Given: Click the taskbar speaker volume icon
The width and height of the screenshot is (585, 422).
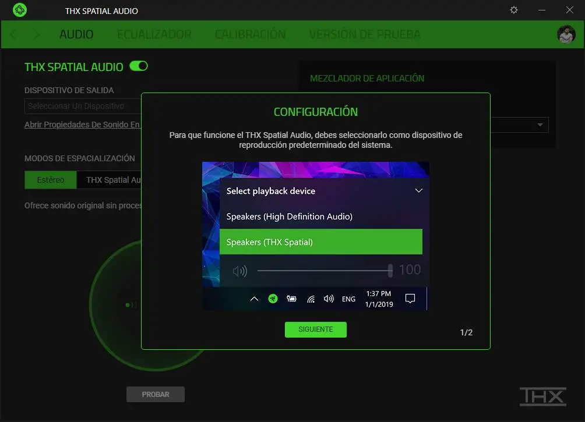Looking at the screenshot, I should tap(329, 299).
